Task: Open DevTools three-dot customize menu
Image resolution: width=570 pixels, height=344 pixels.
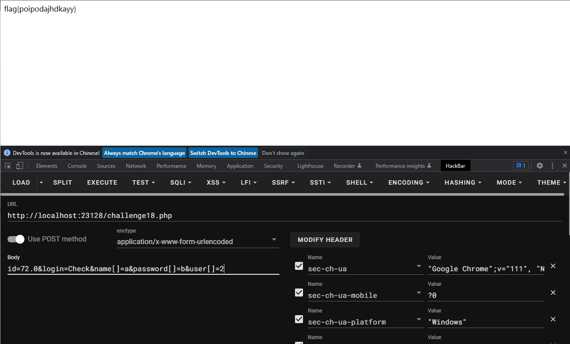Action: [553, 166]
